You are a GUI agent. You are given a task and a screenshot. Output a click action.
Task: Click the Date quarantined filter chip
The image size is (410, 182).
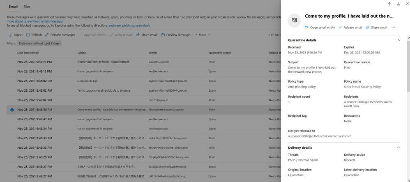(x=39, y=43)
